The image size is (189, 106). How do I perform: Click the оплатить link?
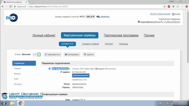(105, 17)
